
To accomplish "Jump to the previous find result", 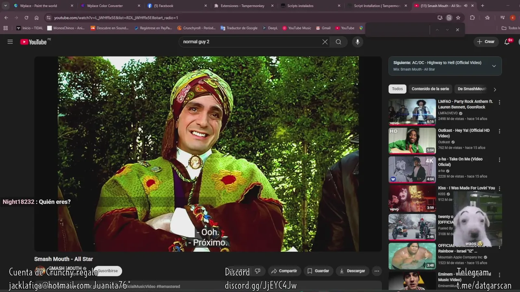I will coord(437,30).
